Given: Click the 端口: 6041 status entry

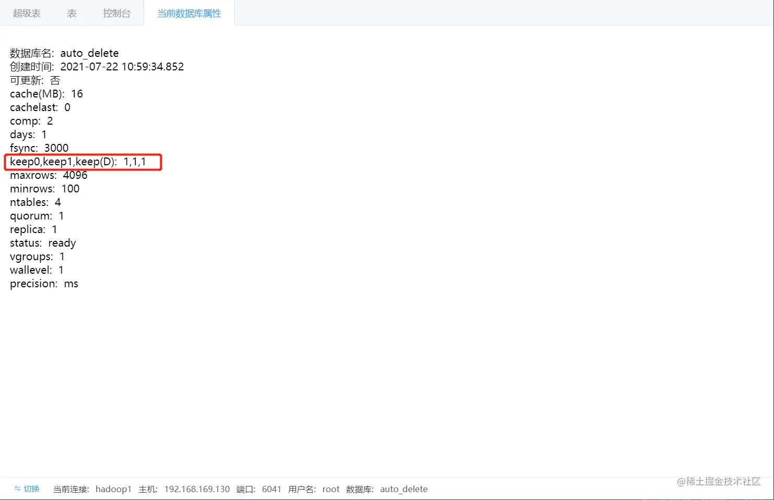Looking at the screenshot, I should (x=259, y=489).
